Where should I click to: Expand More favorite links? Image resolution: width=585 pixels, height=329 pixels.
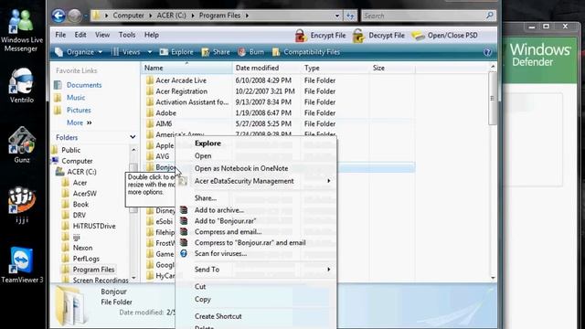80,122
